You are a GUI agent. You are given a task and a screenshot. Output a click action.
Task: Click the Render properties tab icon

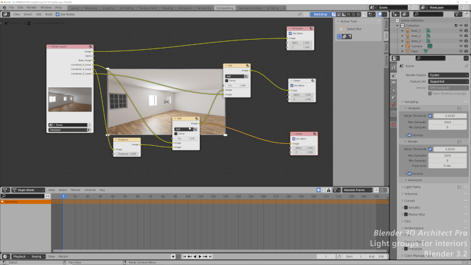click(x=394, y=76)
